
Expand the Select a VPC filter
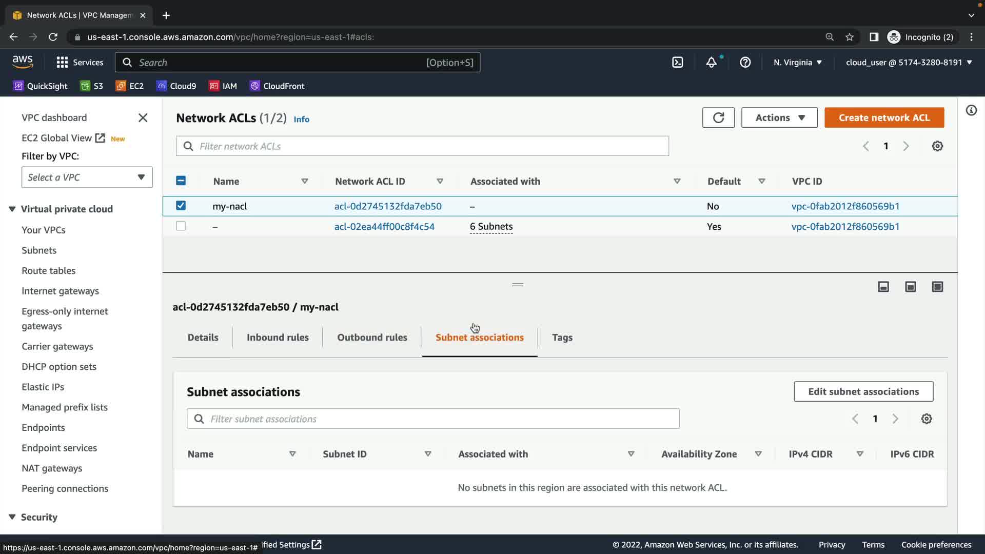(x=87, y=177)
